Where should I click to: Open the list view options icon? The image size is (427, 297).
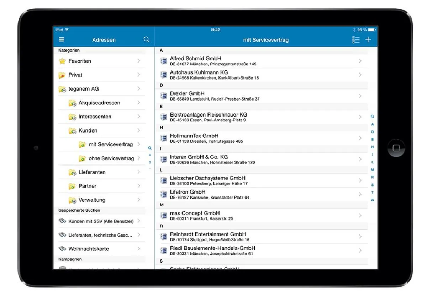(x=356, y=39)
